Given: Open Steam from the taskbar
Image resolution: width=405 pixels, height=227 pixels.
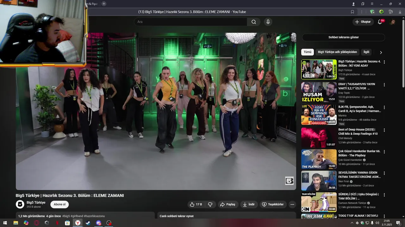Looking at the screenshot, I should point(88,223).
